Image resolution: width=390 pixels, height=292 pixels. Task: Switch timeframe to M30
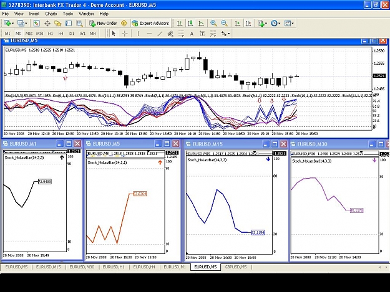[x=39, y=34]
